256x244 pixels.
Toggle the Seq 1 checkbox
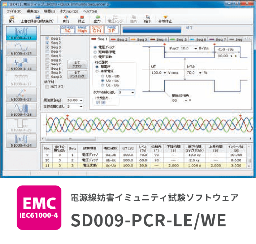tap(47, 39)
